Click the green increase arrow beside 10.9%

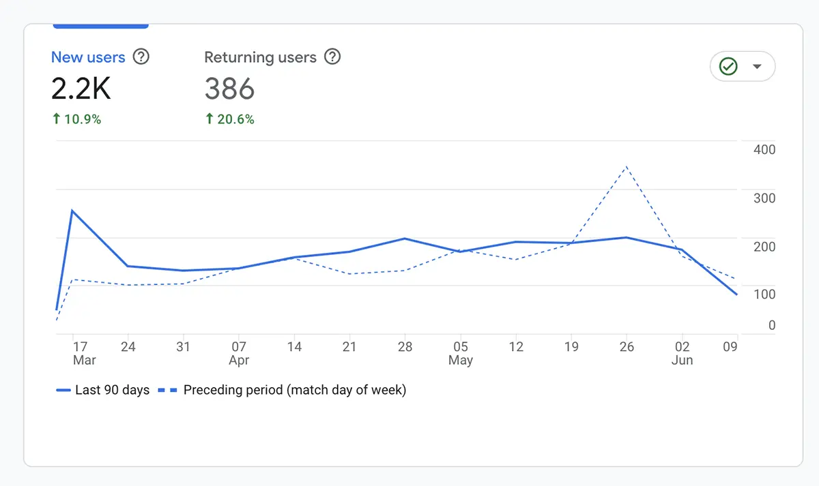pyautogui.click(x=56, y=119)
